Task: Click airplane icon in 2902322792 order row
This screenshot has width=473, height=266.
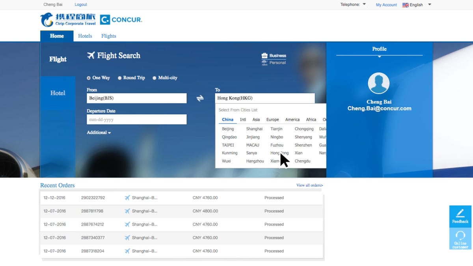Action: 127,198
